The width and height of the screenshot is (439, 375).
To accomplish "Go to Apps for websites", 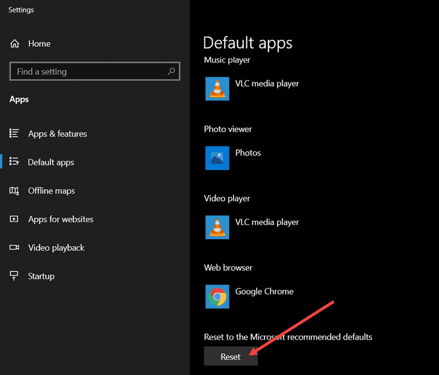I will pos(61,220).
